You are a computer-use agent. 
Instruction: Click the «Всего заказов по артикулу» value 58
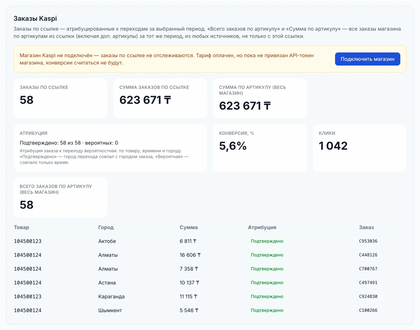pos(27,205)
